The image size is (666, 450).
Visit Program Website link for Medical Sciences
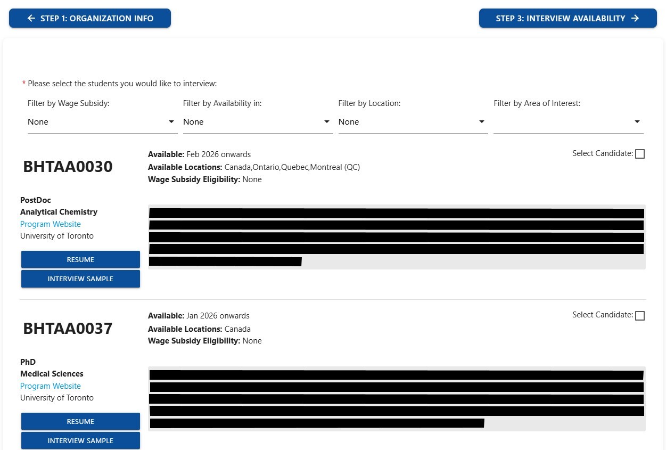(51, 386)
